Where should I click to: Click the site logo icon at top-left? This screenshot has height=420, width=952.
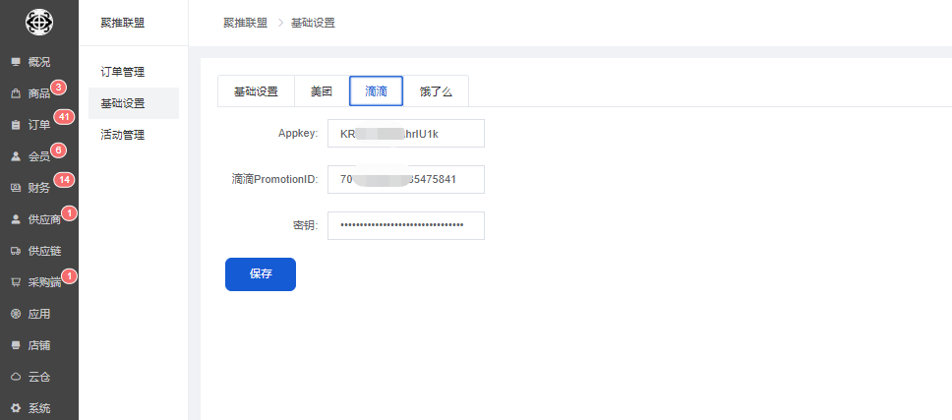(x=38, y=22)
